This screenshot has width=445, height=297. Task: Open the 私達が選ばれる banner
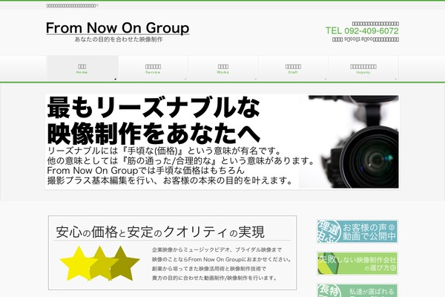click(x=357, y=290)
